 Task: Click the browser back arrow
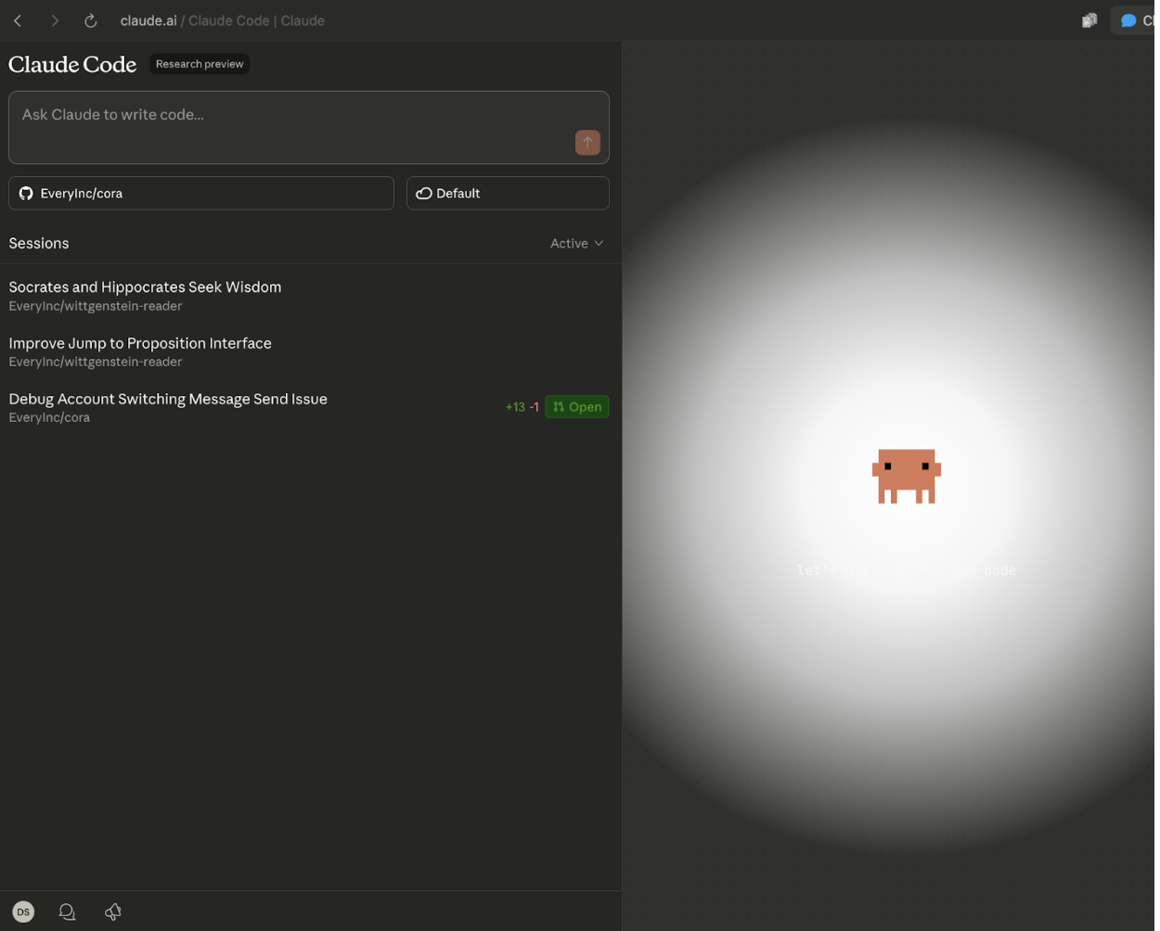18,20
